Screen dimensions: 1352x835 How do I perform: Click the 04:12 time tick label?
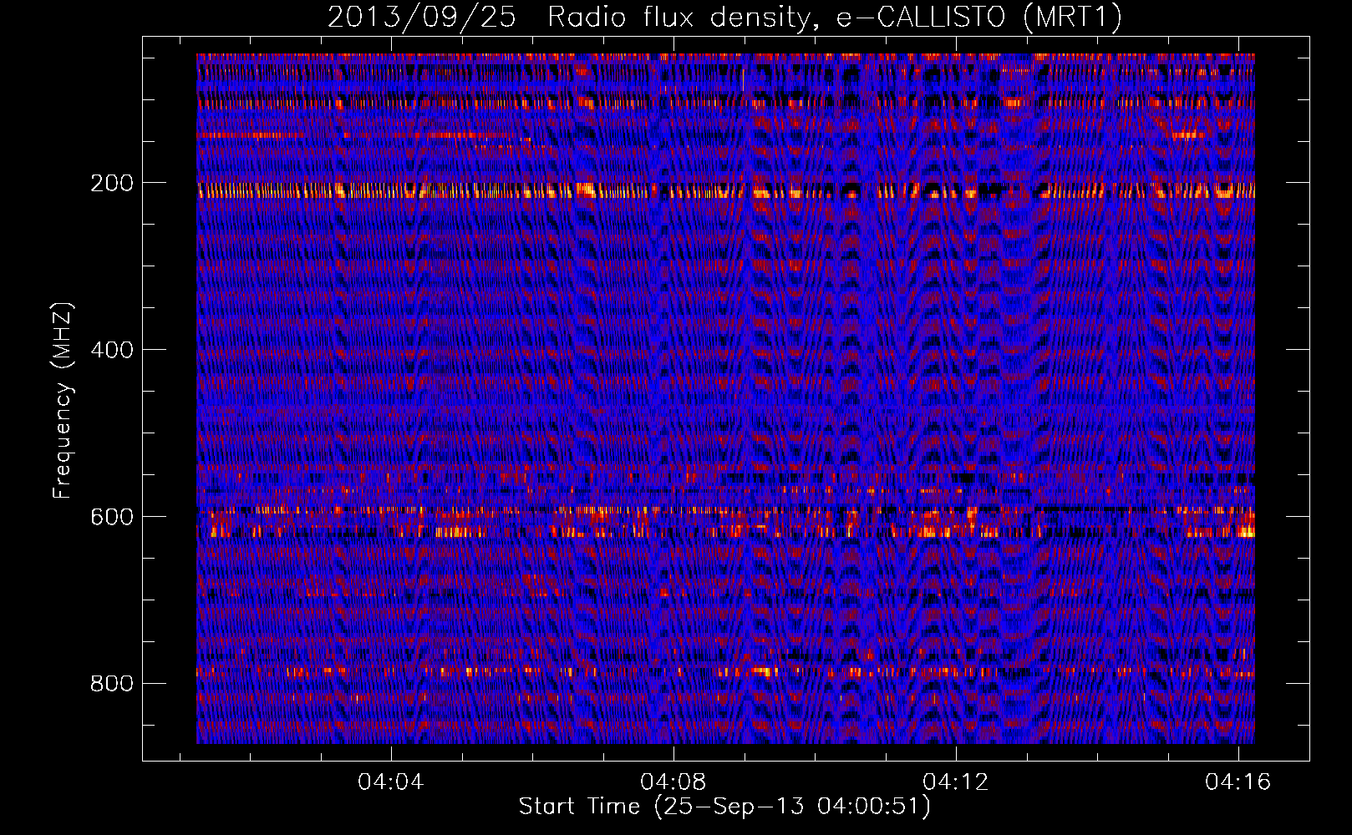pos(956,782)
